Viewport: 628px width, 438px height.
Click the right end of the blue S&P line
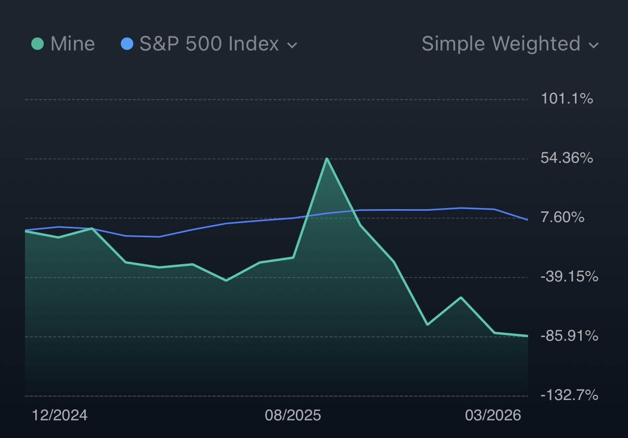527,220
